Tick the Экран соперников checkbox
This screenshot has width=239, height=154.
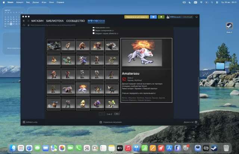(x=93, y=31)
